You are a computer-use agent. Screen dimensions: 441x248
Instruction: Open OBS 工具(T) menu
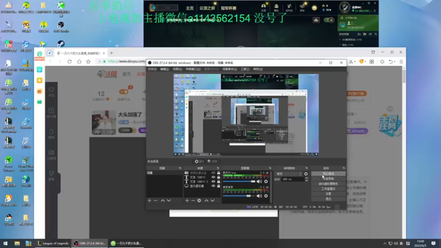(x=245, y=69)
